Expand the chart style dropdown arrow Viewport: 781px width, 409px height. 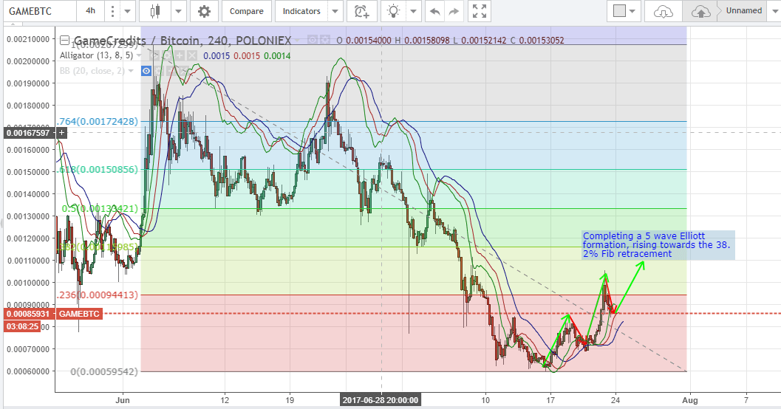[178, 11]
